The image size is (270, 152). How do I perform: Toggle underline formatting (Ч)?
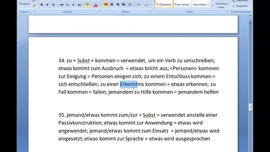point(53,5)
